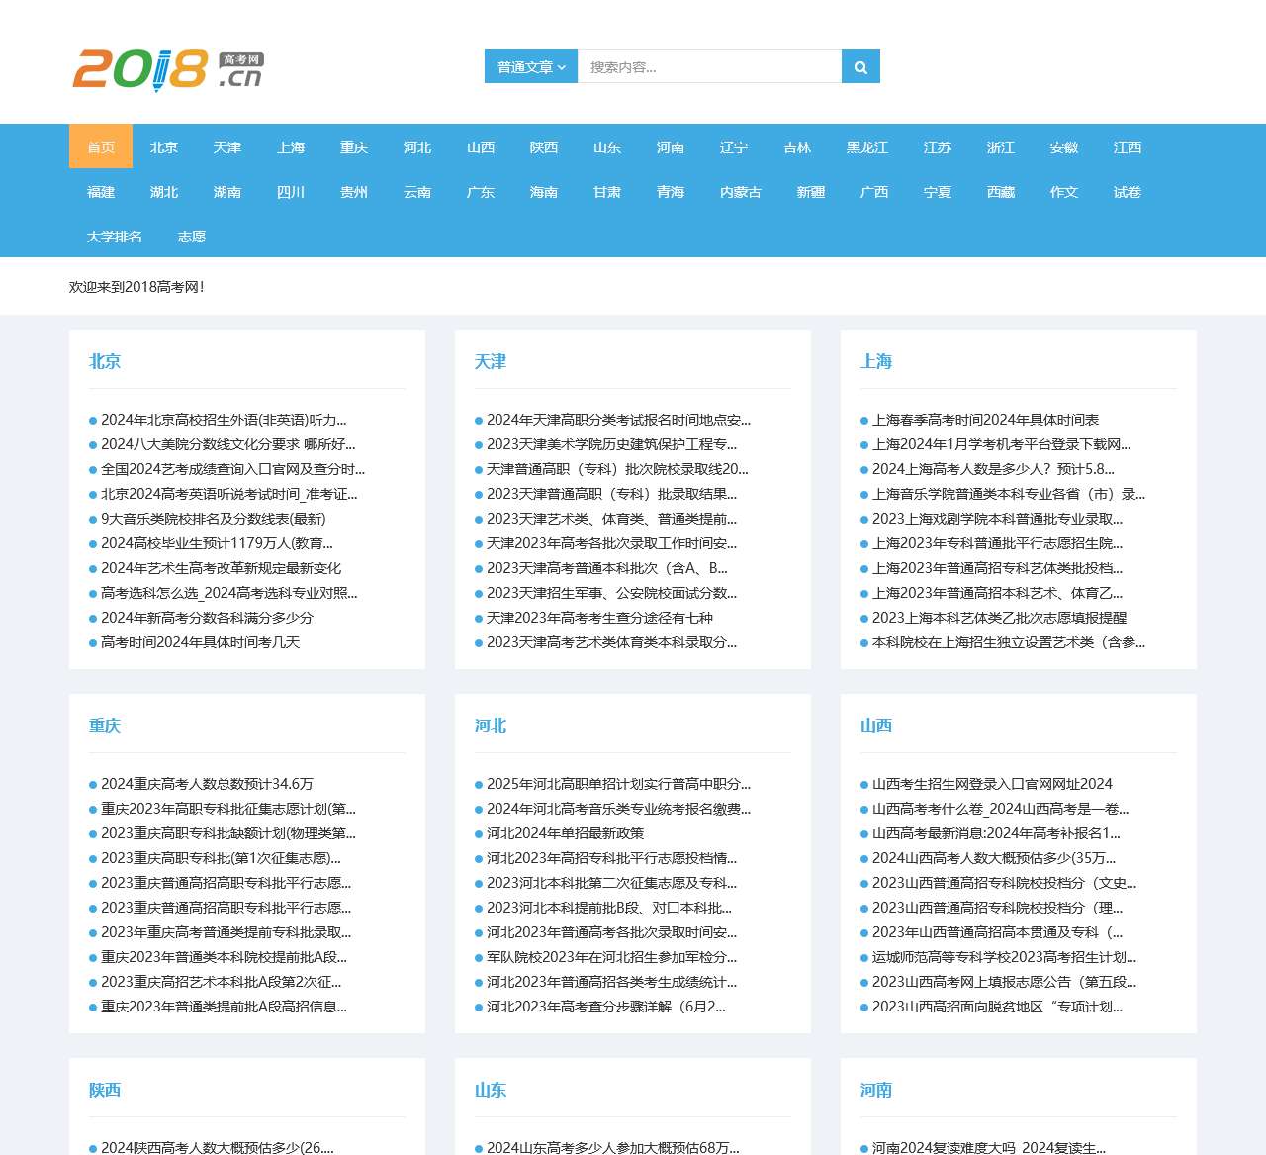Select 志愿 from the navigation menu

190,237
